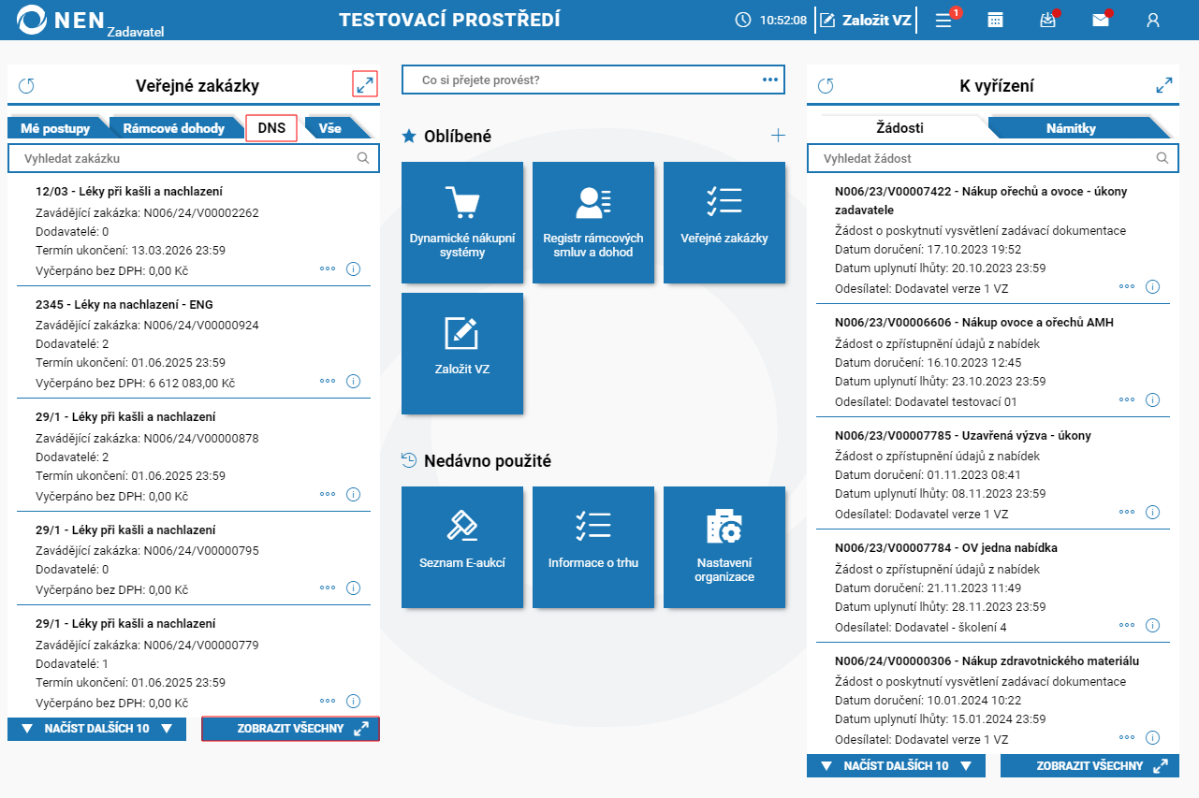Open actions menu for Uzavřená výzva request
Image resolution: width=1199 pixels, height=798 pixels.
pyautogui.click(x=1127, y=512)
